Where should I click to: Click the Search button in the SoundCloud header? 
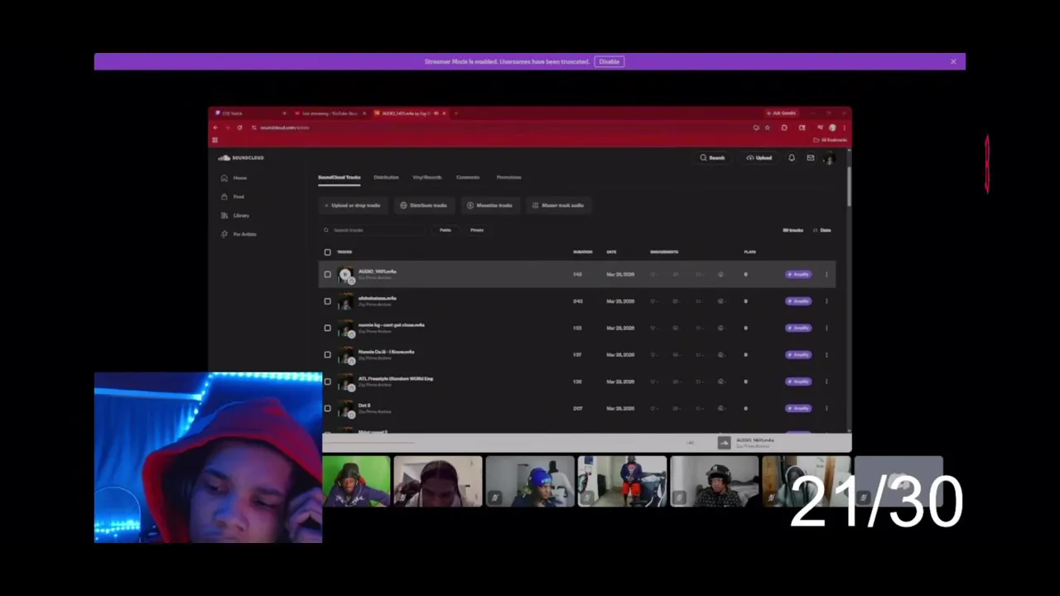point(712,157)
